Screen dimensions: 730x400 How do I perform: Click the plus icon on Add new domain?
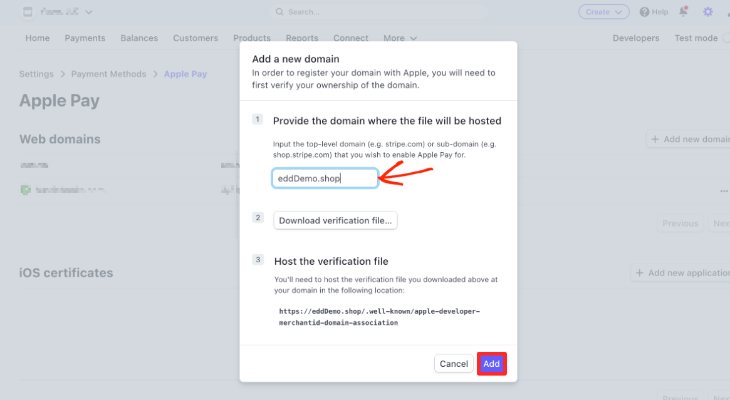click(x=655, y=139)
